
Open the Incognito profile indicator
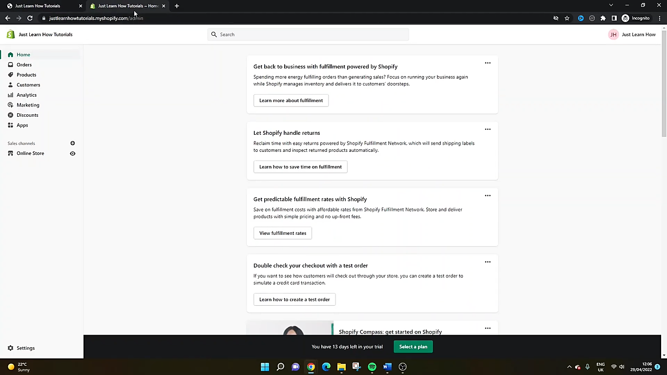636,18
